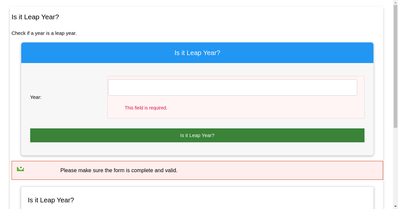Click the lower 'Is it Leap Year?' section heading

tap(51, 200)
